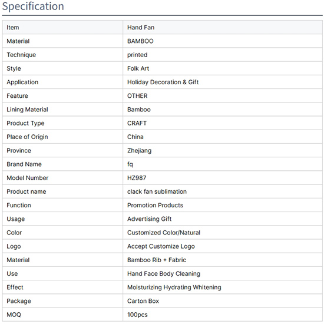Click the Zhejiang province value
Screen dimensions: 324x324
139,151
